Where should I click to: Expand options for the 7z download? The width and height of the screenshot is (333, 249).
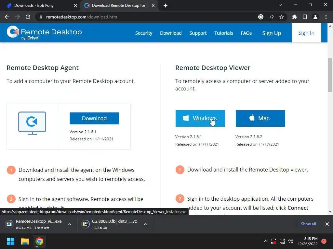(x=145, y=224)
